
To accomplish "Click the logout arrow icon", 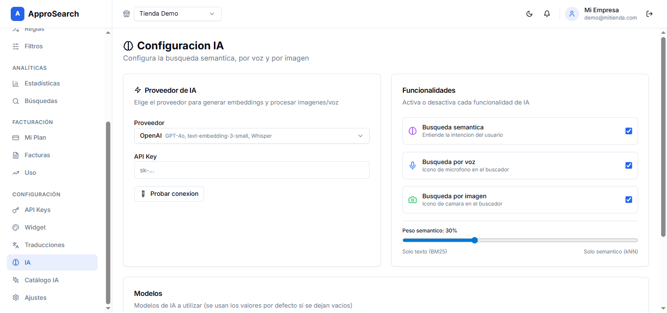I will 649,14.
